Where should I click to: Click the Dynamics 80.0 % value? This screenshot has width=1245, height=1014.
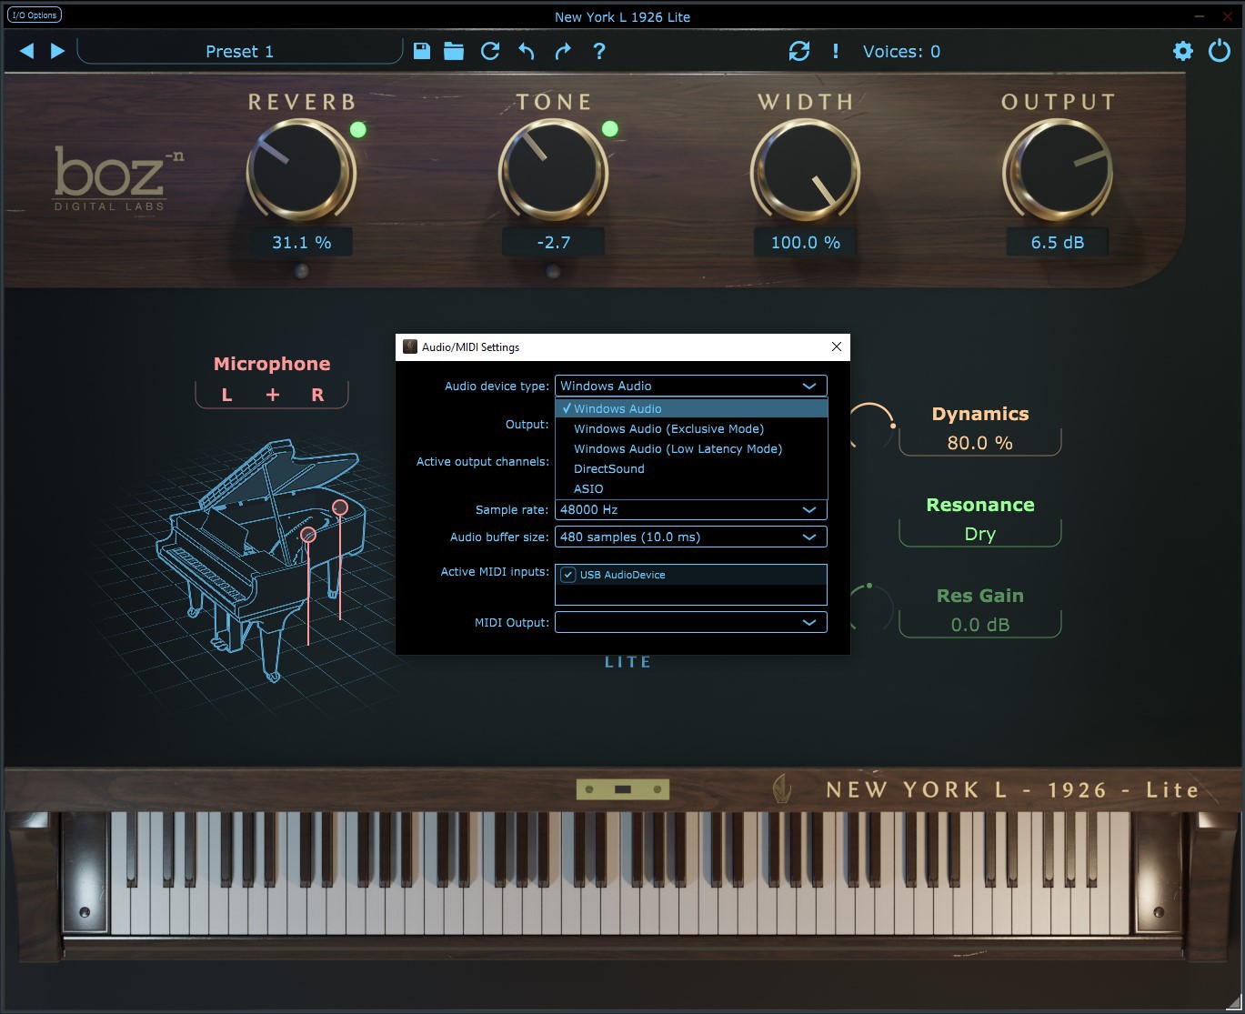pyautogui.click(x=979, y=443)
